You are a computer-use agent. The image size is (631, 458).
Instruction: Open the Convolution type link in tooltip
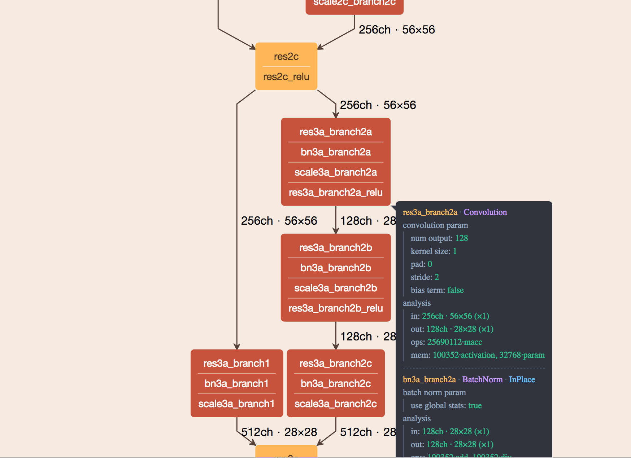(485, 212)
